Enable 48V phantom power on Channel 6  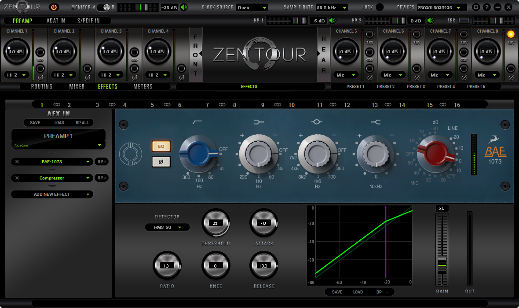pyautogui.click(x=417, y=34)
